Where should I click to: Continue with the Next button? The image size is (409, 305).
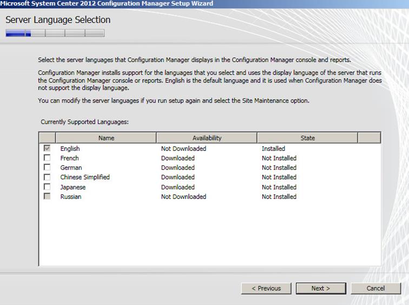pyautogui.click(x=321, y=288)
